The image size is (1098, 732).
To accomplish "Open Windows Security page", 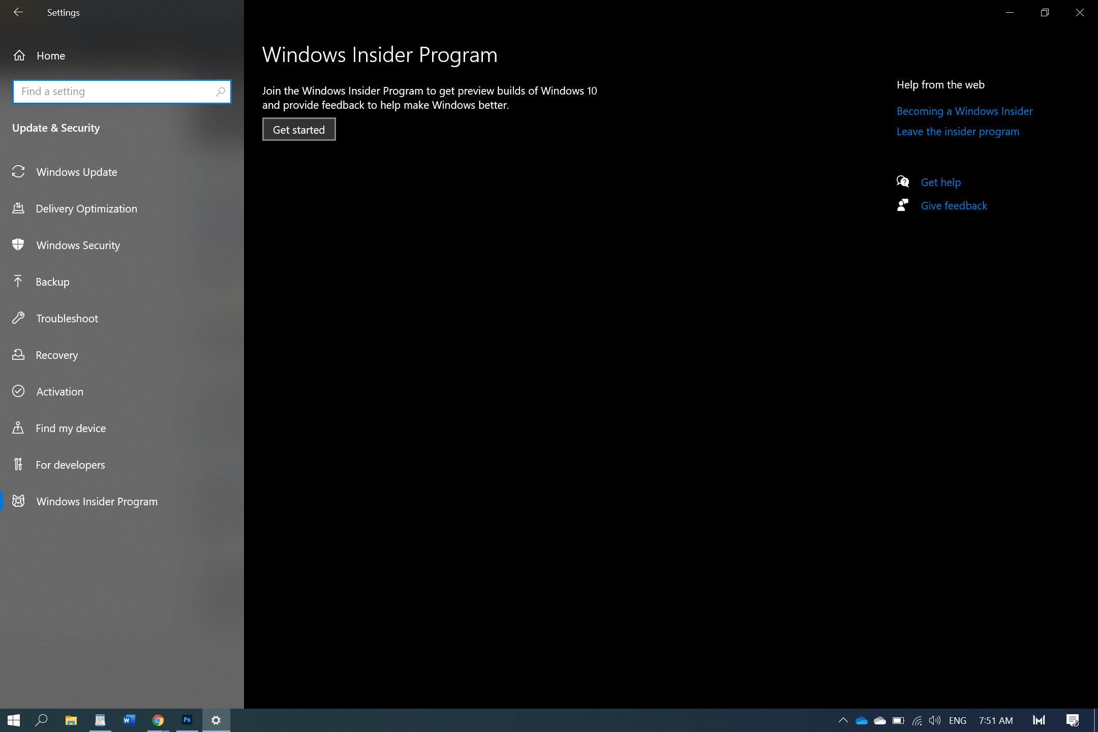I will pos(122,245).
